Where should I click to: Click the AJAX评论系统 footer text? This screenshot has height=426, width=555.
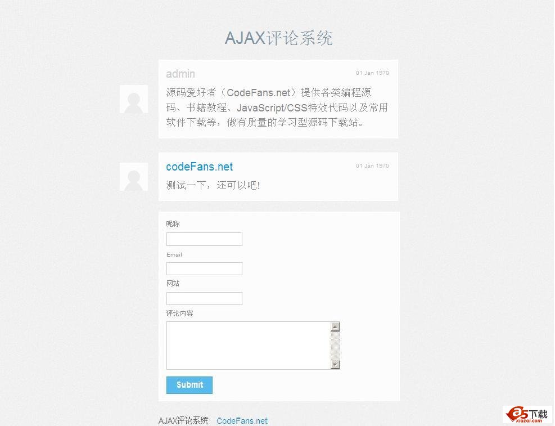coord(183,421)
